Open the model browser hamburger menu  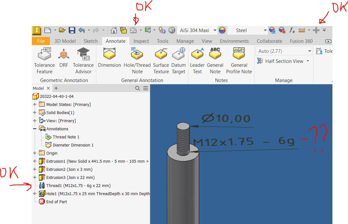(x=146, y=88)
